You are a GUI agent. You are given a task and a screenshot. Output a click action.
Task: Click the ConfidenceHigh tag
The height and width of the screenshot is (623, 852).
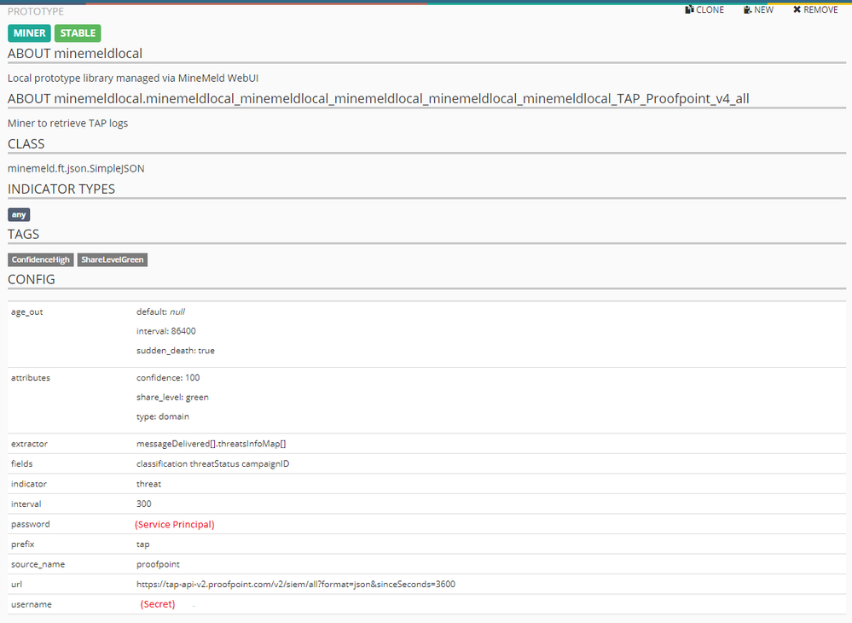(41, 259)
